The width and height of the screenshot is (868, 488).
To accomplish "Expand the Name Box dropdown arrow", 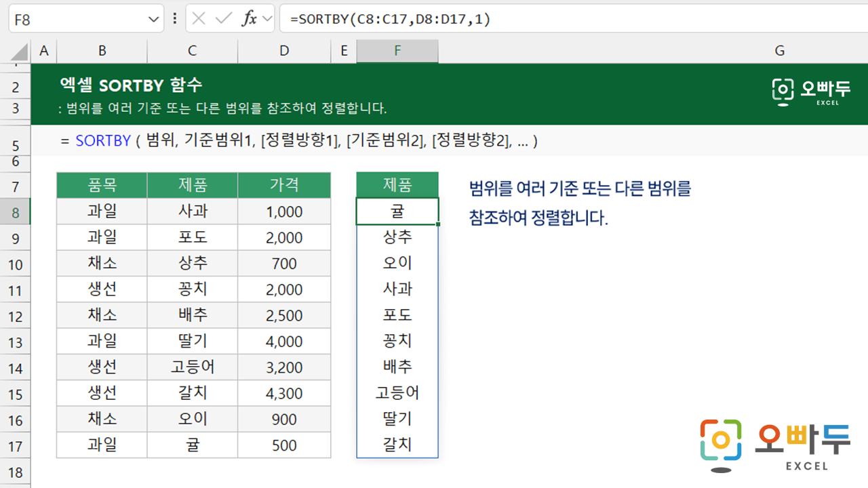I will click(x=153, y=20).
